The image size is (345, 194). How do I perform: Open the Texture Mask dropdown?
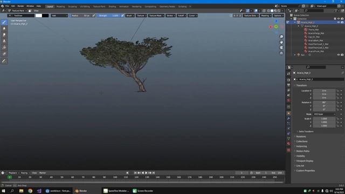[x=156, y=16]
